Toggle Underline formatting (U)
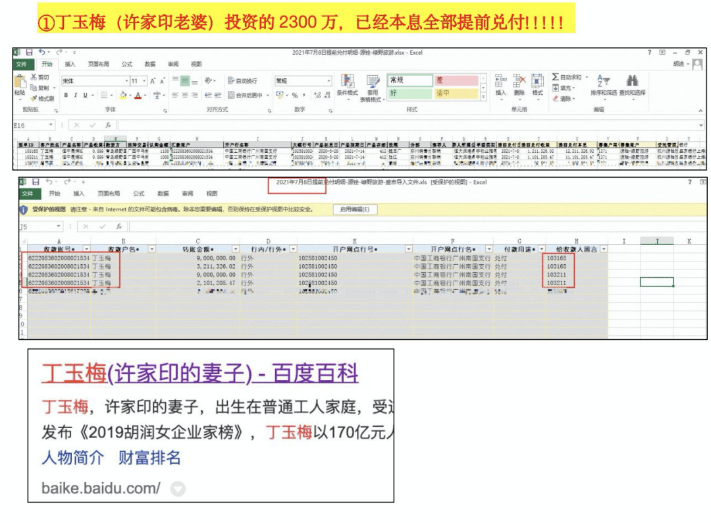 pos(85,96)
